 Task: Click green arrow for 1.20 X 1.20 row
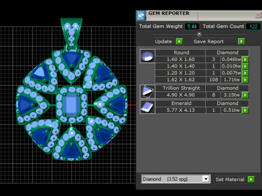[245, 73]
